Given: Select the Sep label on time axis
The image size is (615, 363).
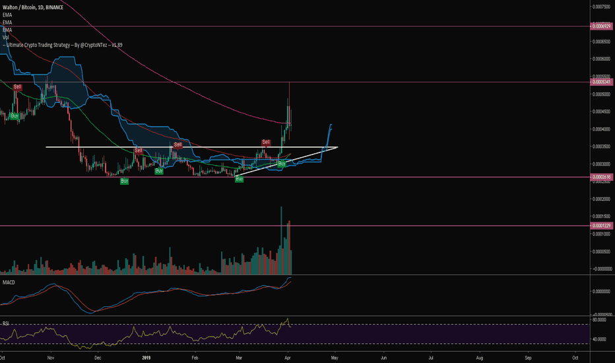Looking at the screenshot, I should pos(528,358).
